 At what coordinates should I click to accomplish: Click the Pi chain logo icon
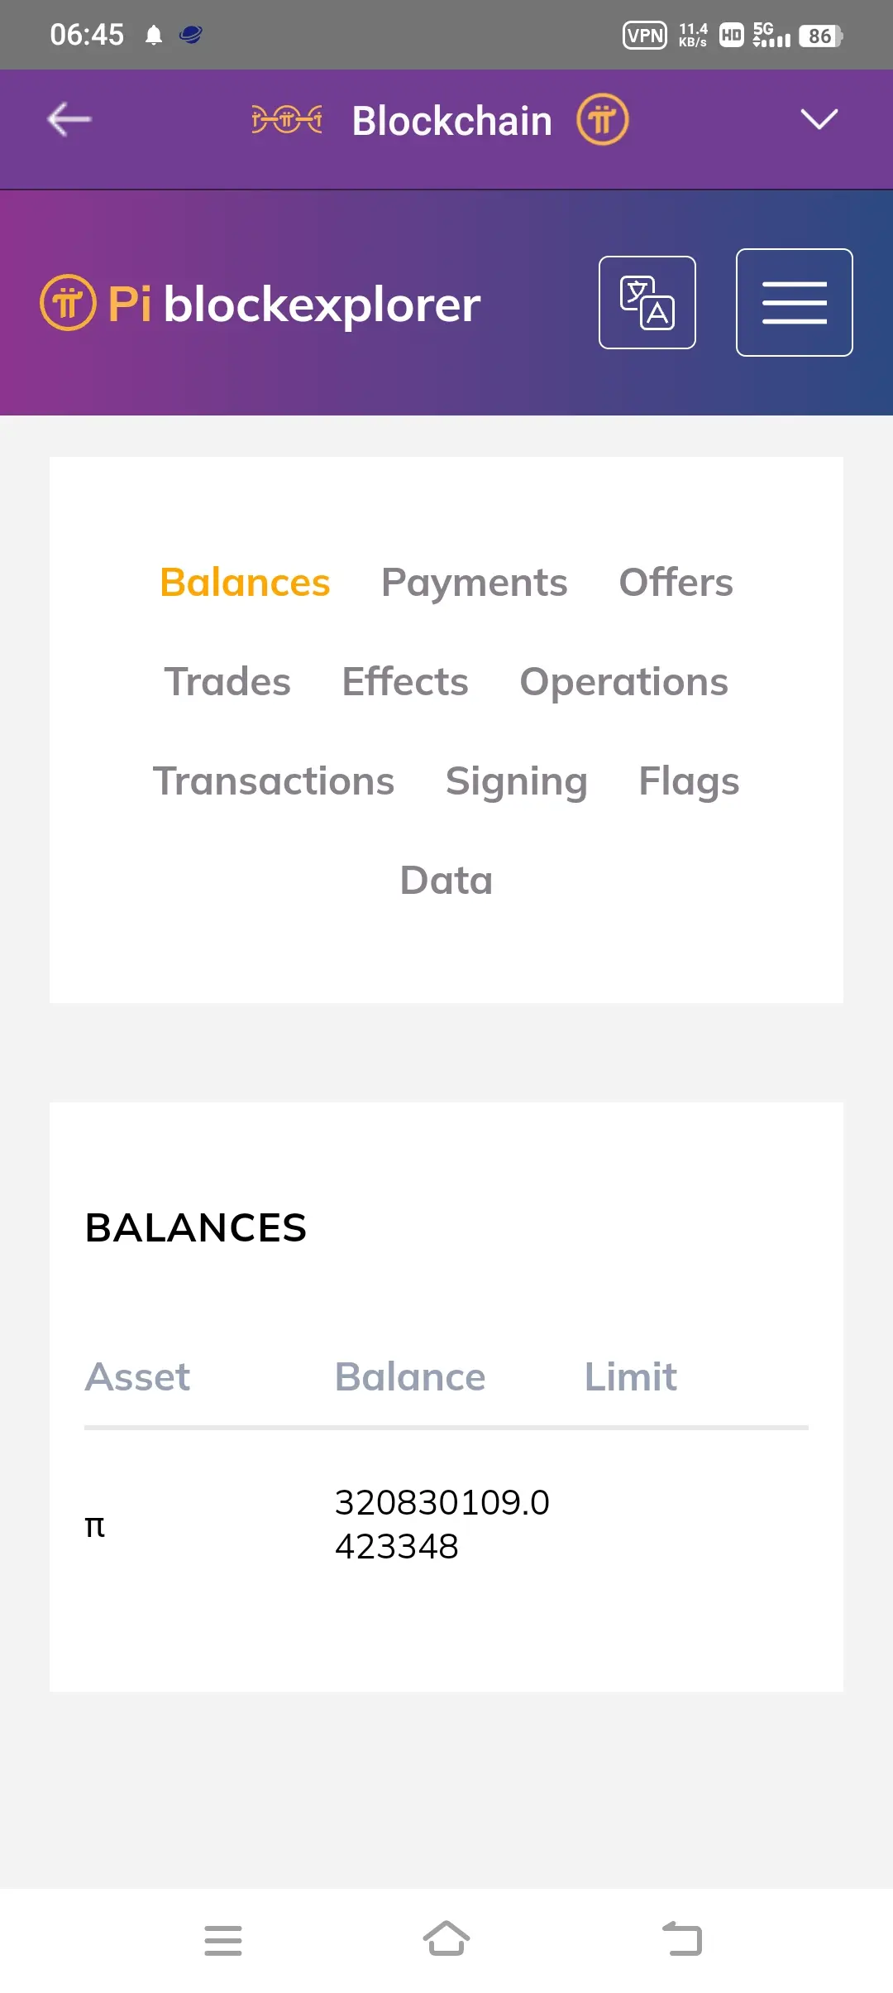click(287, 120)
